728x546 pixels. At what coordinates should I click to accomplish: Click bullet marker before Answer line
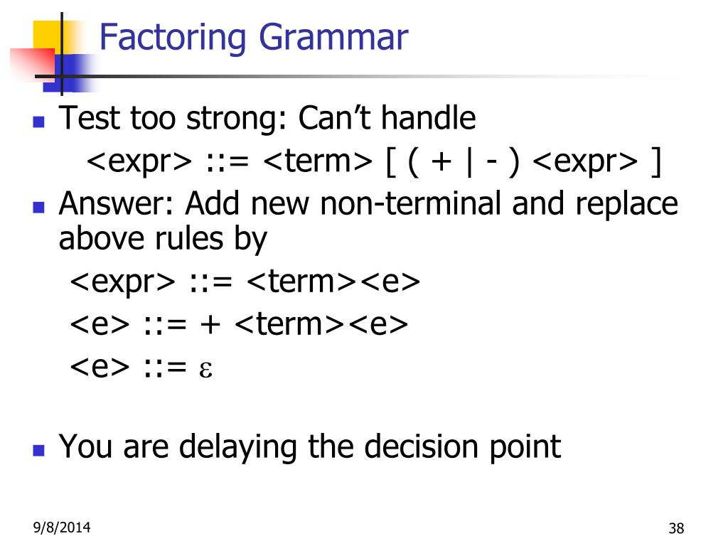tap(39, 207)
